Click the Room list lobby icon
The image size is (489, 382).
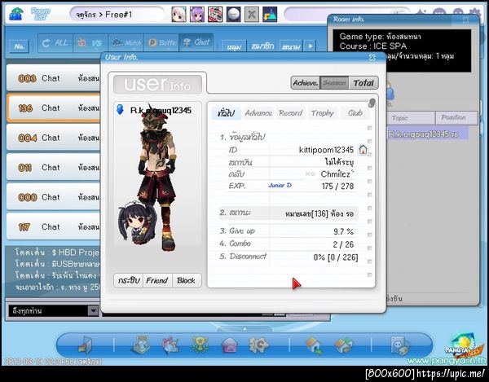tap(15, 15)
